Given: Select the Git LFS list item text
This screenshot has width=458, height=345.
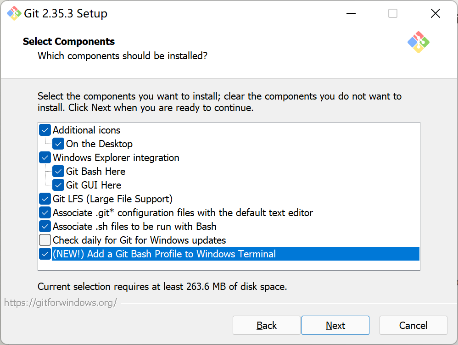Looking at the screenshot, I should (x=112, y=199).
